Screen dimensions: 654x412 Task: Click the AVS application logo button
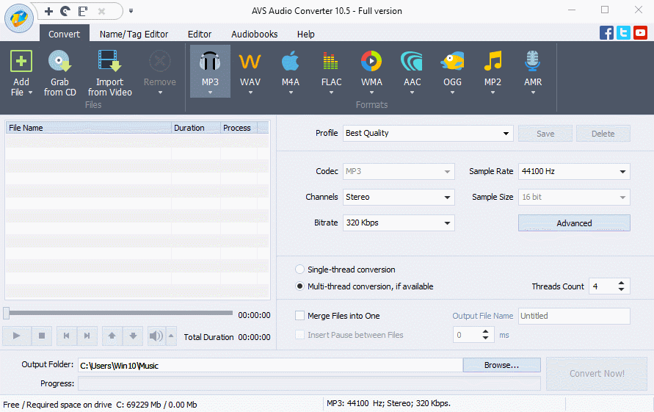click(19, 18)
